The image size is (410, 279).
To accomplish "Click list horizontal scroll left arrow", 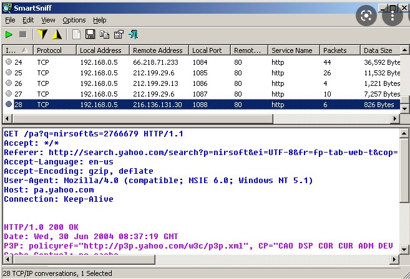I will pyautogui.click(x=7, y=119).
